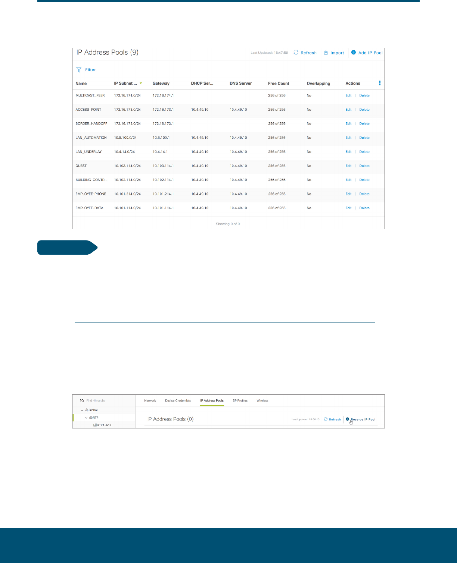Click the Refresh icon above the pools table
Viewport: 457px width, 563px height.
296,53
